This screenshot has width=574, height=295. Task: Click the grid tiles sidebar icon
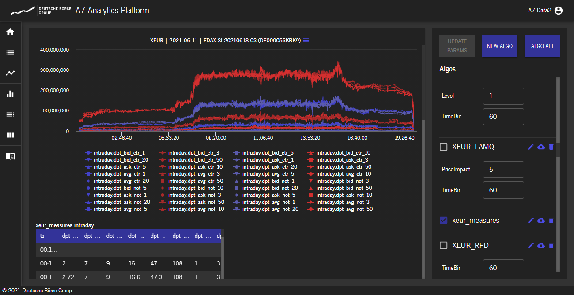coord(10,135)
